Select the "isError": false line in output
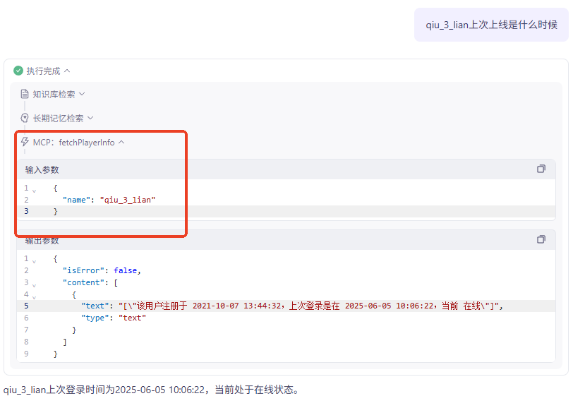Viewport: 573px width, 408px height. (102, 270)
